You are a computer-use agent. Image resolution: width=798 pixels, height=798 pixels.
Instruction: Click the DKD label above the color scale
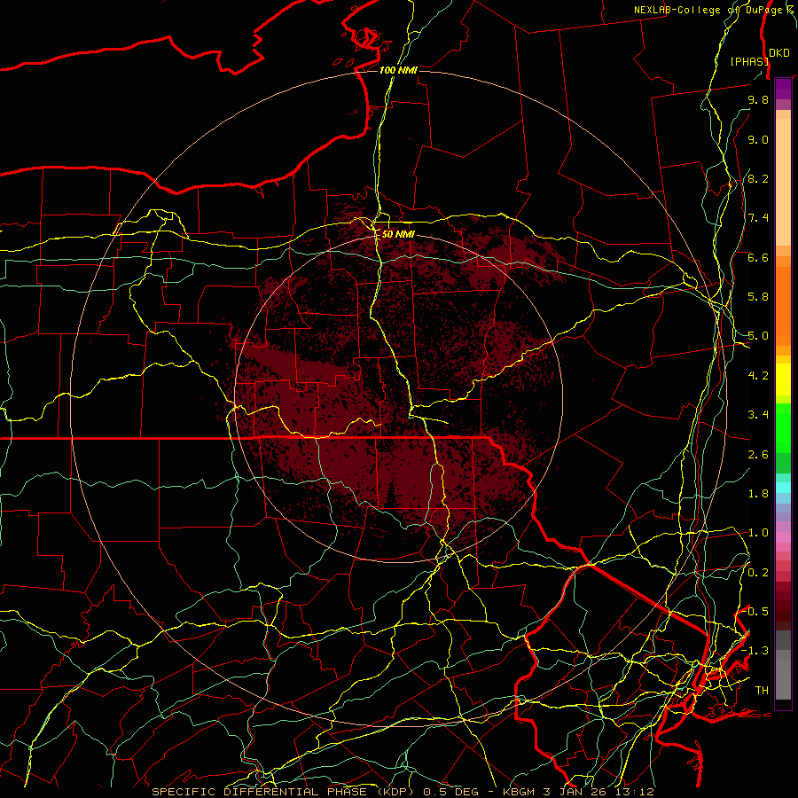pos(779,53)
